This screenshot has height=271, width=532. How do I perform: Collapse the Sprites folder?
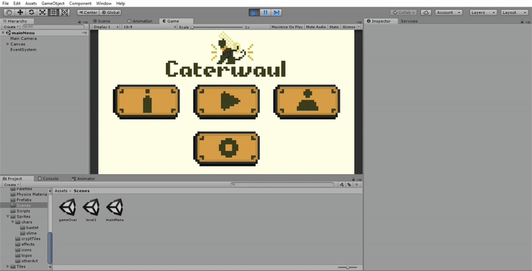coord(8,216)
